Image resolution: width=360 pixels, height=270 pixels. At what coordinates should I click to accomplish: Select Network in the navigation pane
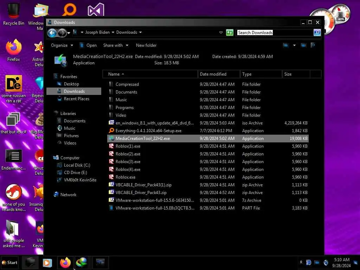pyautogui.click(x=68, y=195)
